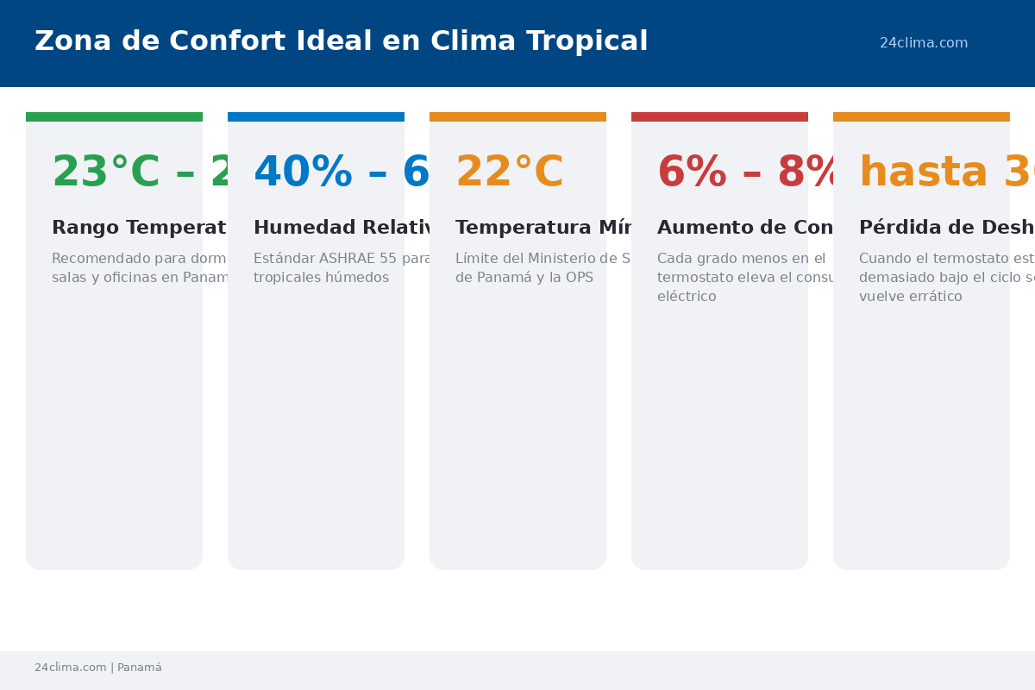
Task: Click the blue bar atop the humidity card
Action: (316, 116)
